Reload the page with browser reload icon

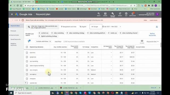click(x=18, y=6)
